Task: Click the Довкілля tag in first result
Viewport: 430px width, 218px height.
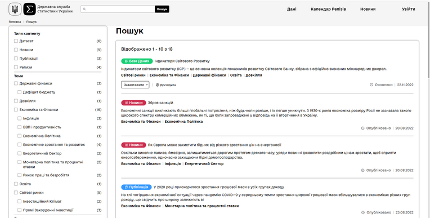Action: click(x=254, y=75)
